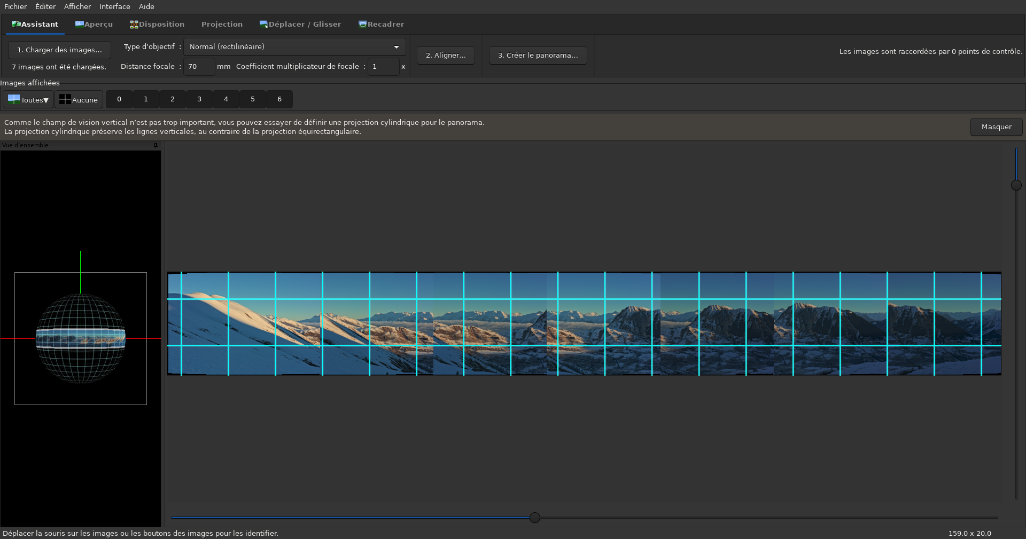Switch to the Aperçu tab
Viewport: 1026px width, 539px height.
(94, 25)
